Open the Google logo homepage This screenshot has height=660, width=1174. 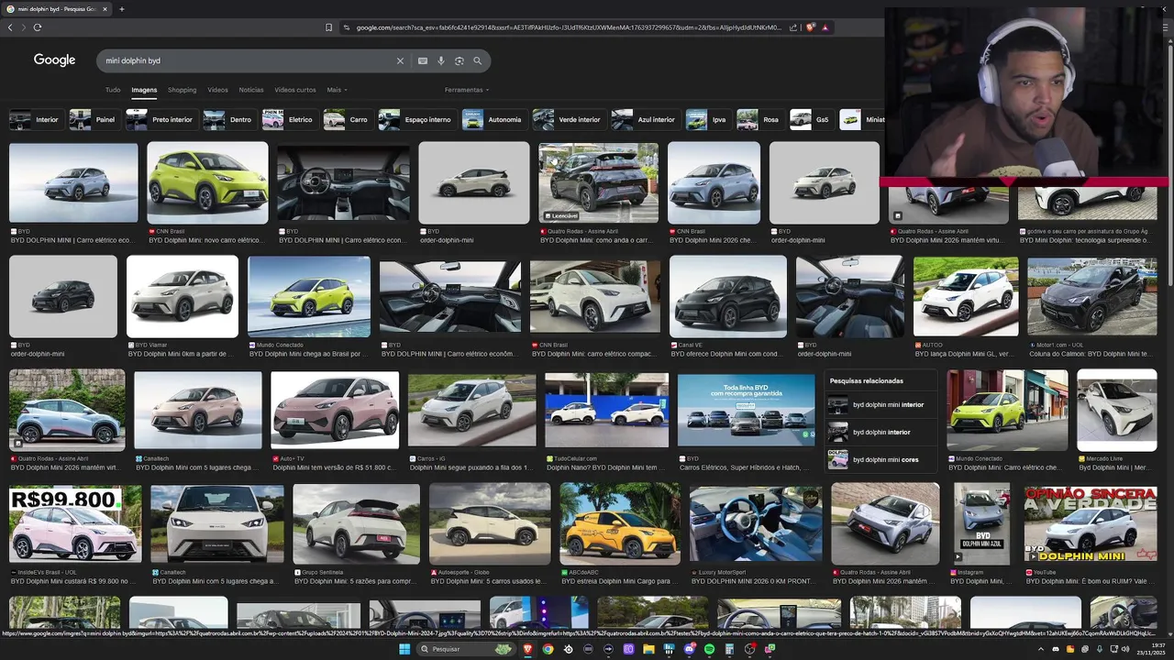54,60
